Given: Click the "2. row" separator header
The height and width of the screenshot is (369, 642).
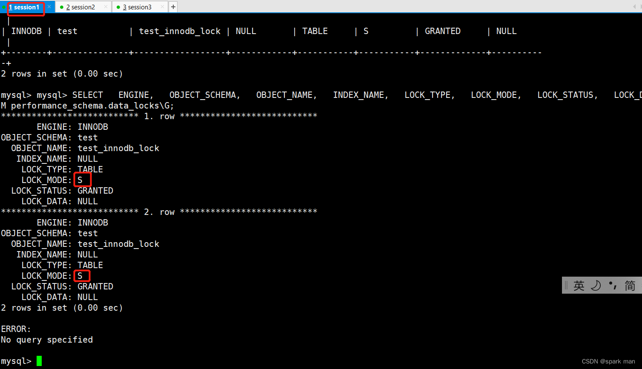Looking at the screenshot, I should pos(159,212).
